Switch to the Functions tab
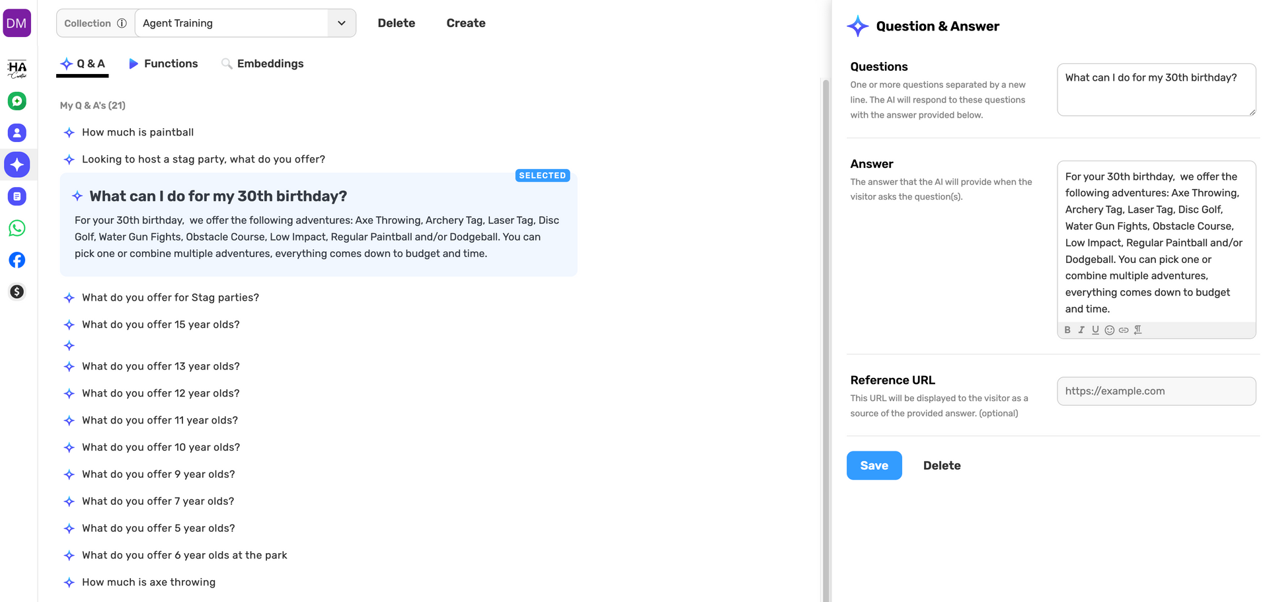1269x602 pixels. pyautogui.click(x=163, y=63)
